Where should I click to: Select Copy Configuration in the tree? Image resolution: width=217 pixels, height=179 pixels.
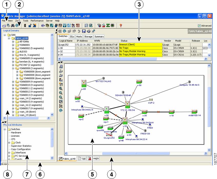click(x=21, y=149)
